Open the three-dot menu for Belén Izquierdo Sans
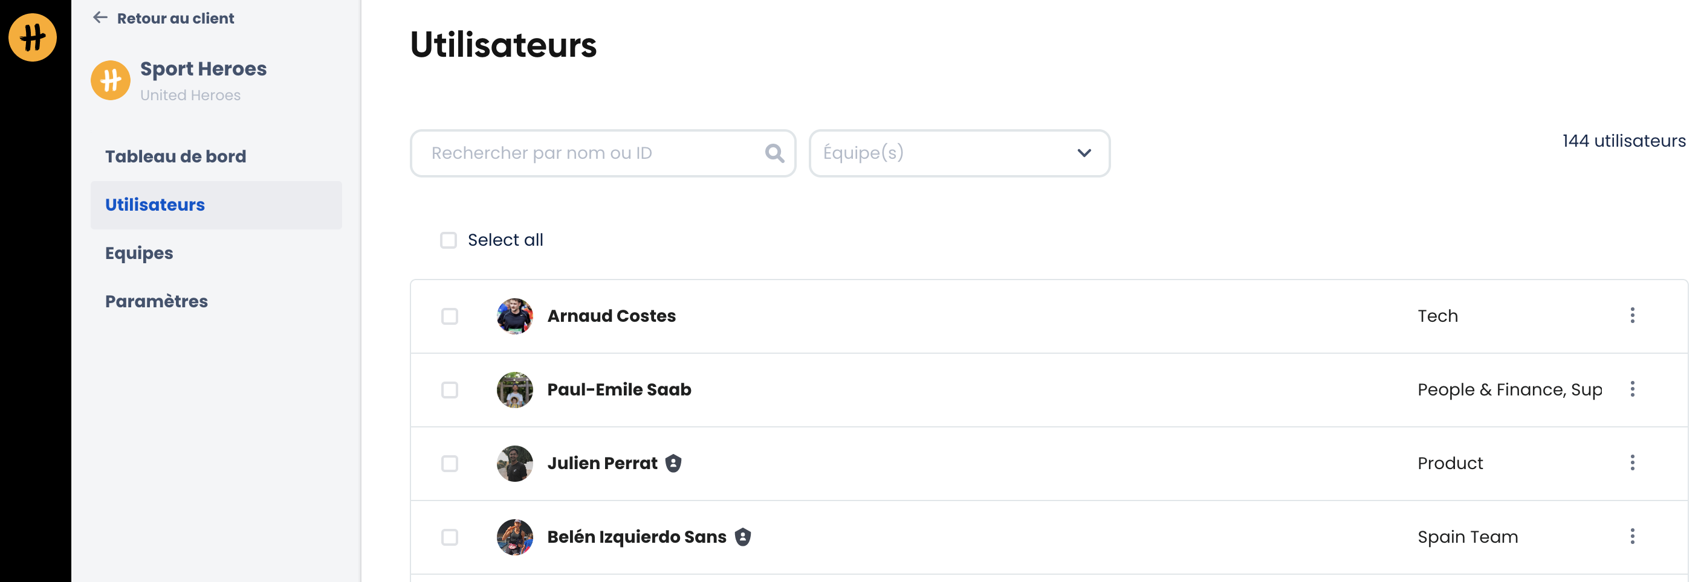Image resolution: width=1701 pixels, height=582 pixels. (x=1631, y=537)
